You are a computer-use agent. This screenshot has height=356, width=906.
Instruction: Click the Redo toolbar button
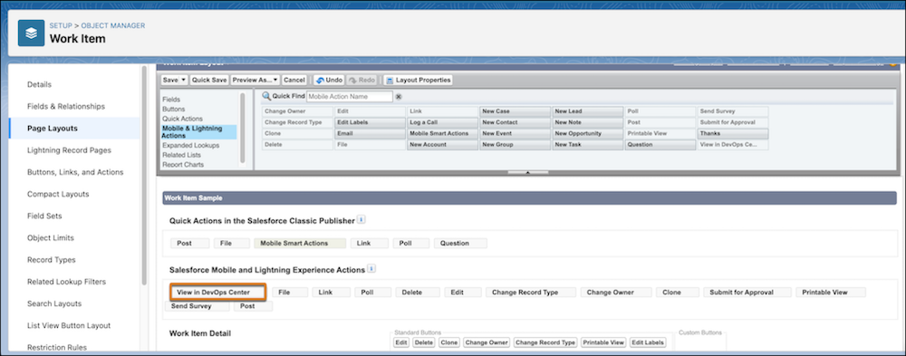[x=361, y=80]
